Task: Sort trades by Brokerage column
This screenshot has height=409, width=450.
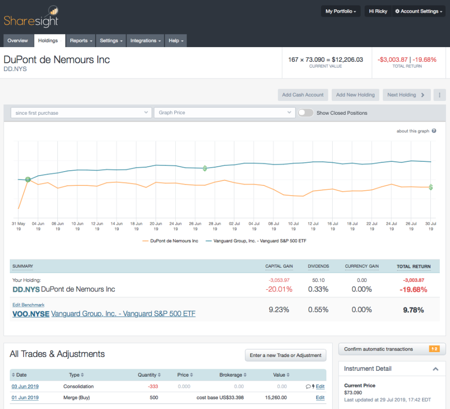Action: coord(233,375)
